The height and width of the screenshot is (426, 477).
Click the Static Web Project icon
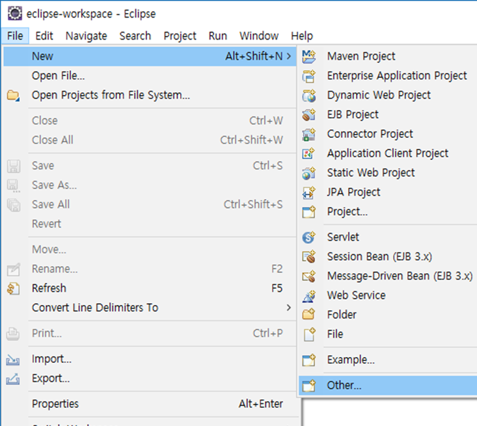(x=308, y=173)
